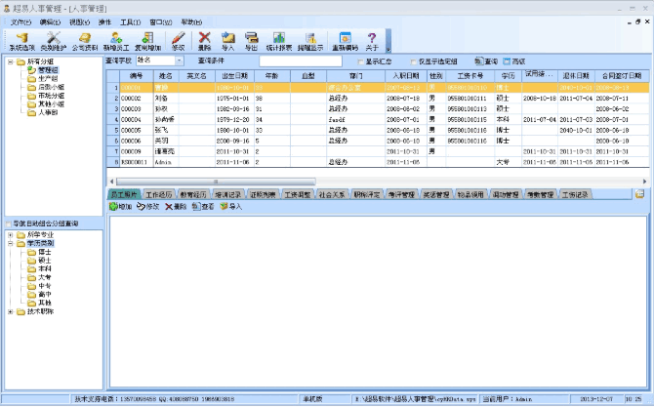This screenshot has width=654, height=408.
Task: Click 重新编码 re-encode icon
Action: pos(345,42)
